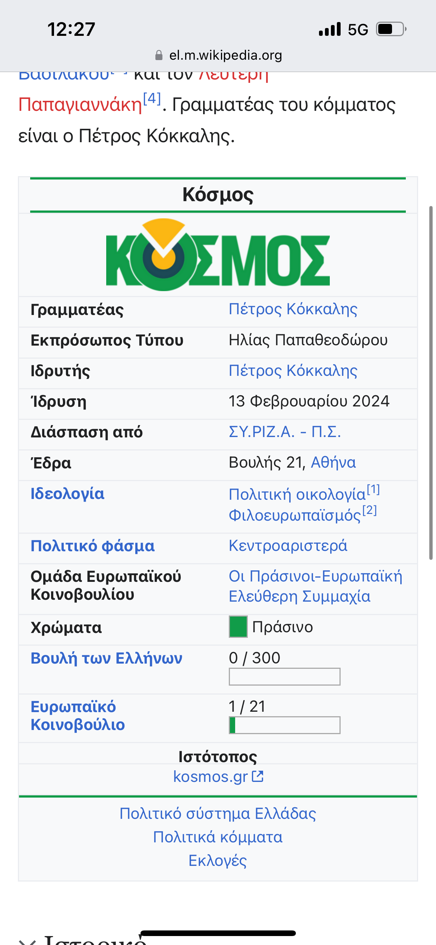436x945 pixels.
Task: Tap the Βουλή των Ελλήνων heading link
Action: 106,658
